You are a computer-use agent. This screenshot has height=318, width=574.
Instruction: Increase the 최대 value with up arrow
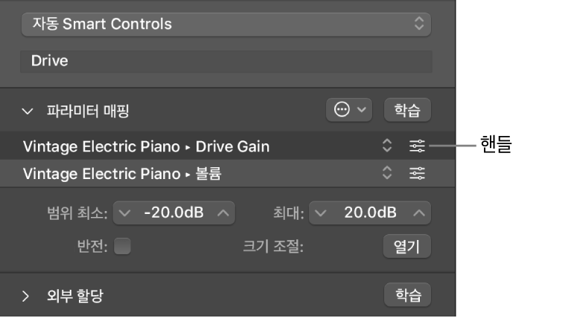point(420,214)
